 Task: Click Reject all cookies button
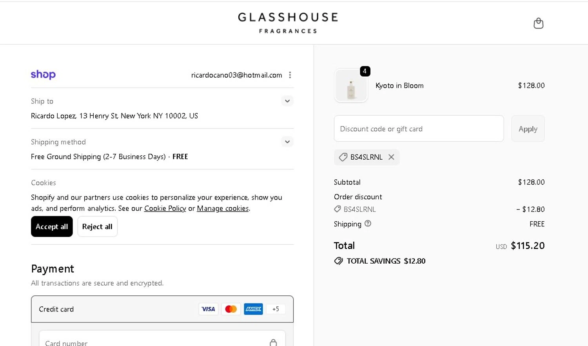(97, 226)
